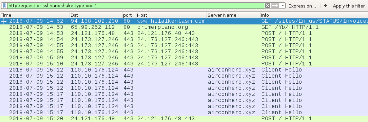The height and width of the screenshot is (122, 368).
Task: Select the www.hilalkentasm.com GET packet row
Action: [184, 21]
